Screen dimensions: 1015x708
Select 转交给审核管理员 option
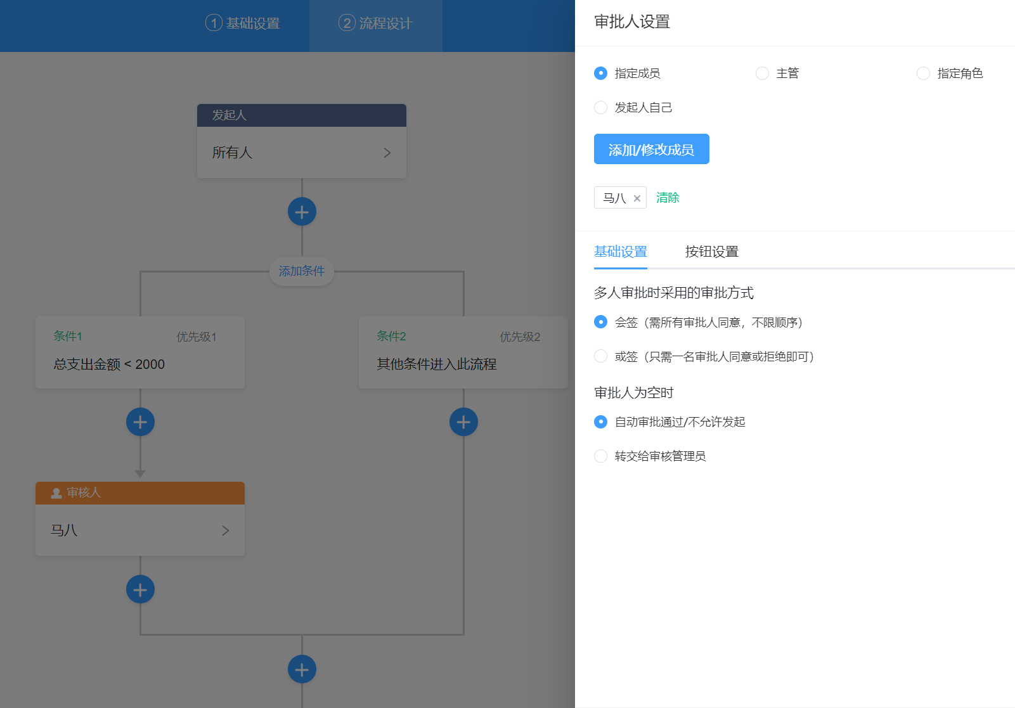coord(600,456)
